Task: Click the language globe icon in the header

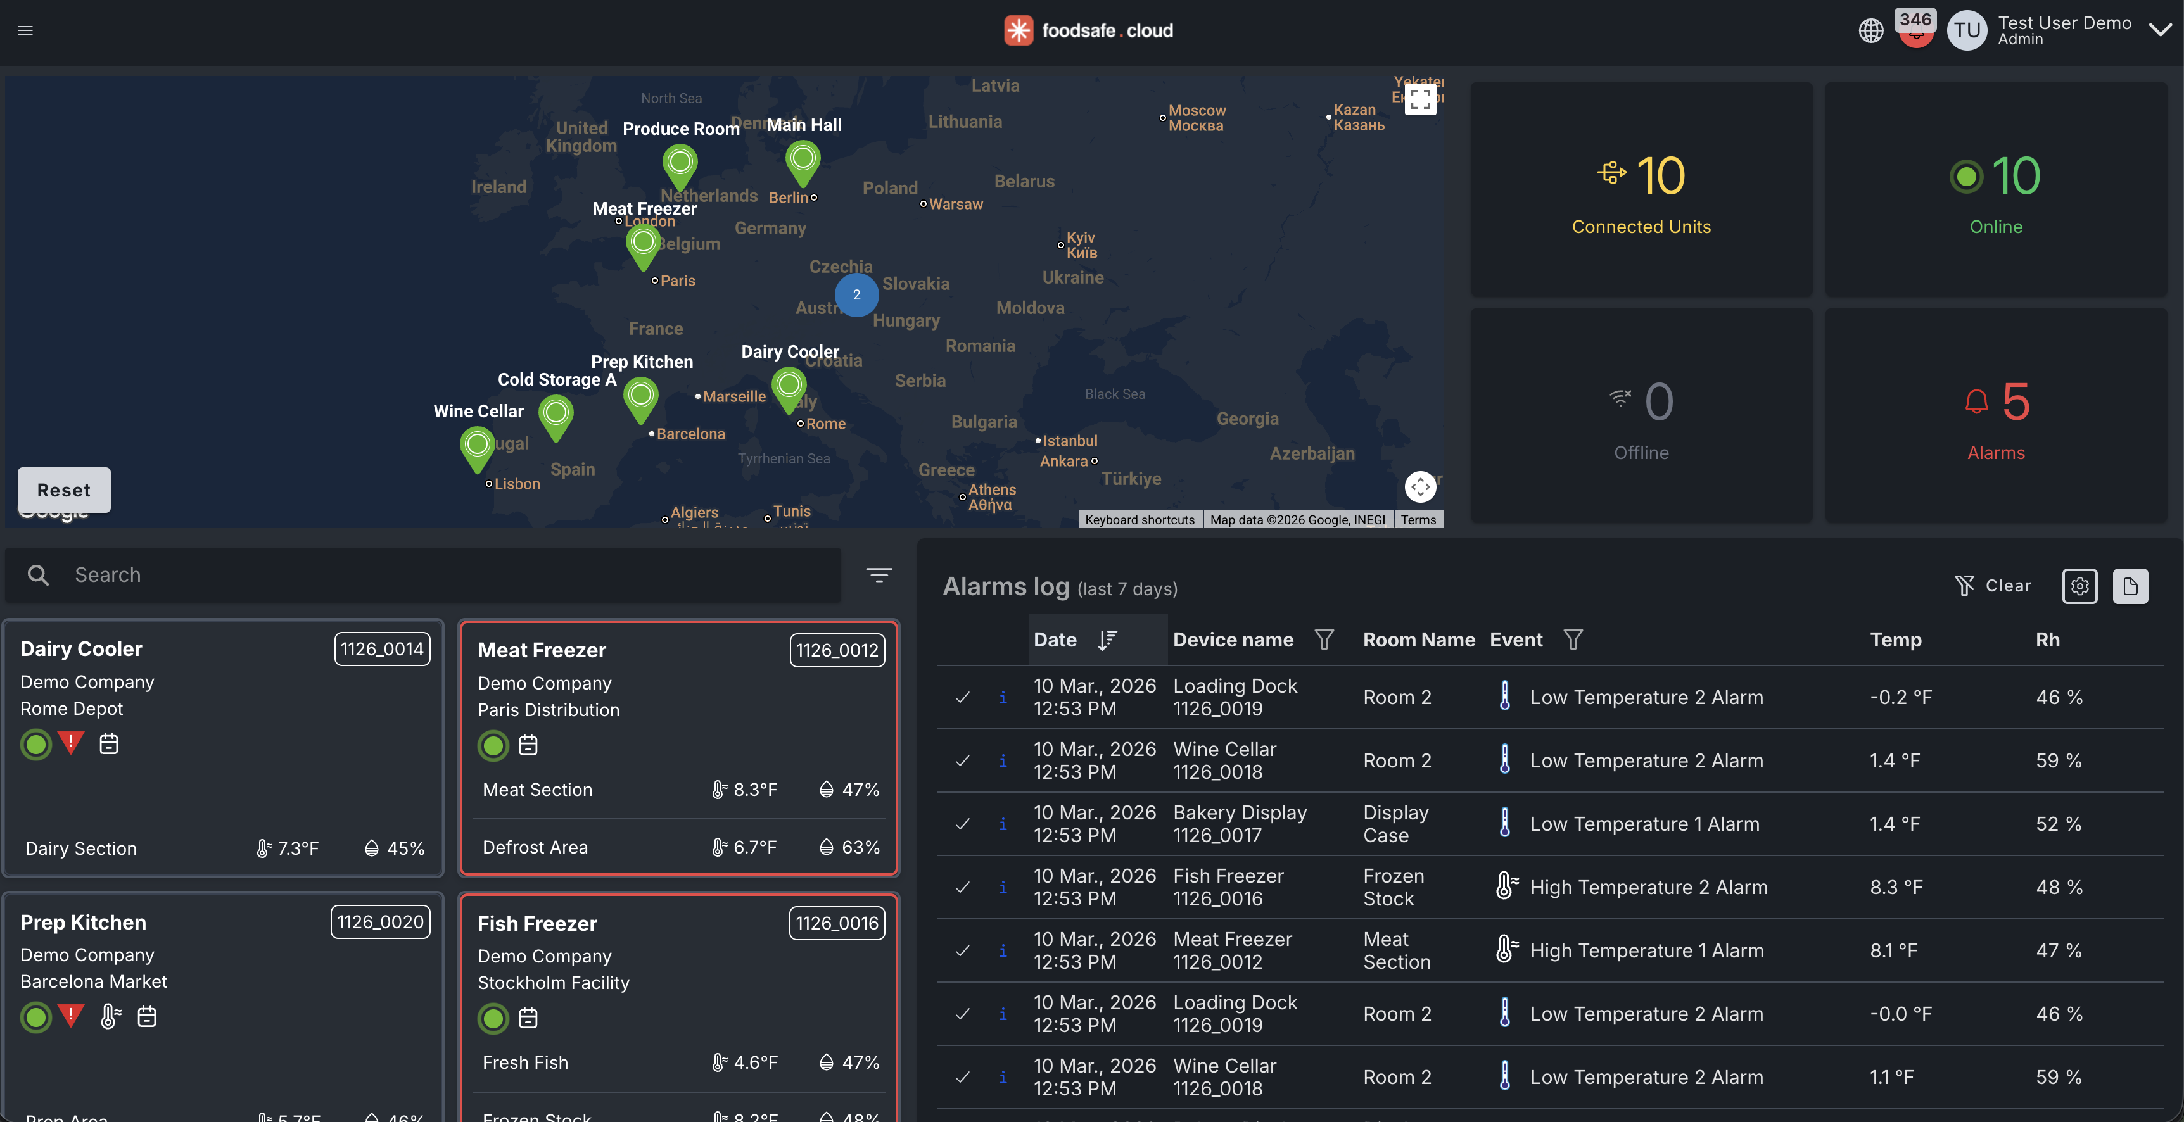Action: [1871, 30]
